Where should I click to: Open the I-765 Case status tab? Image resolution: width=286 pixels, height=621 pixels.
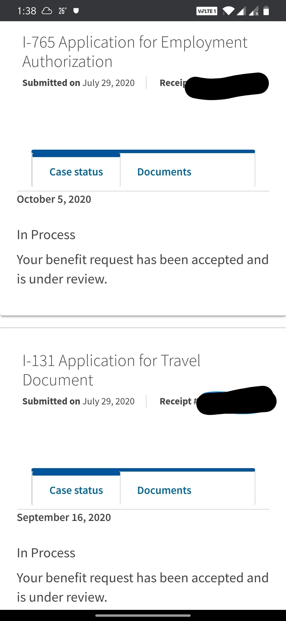pos(76,172)
